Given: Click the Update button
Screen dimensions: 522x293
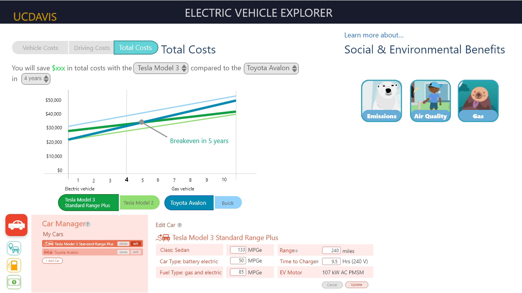Looking at the screenshot, I should tap(357, 285).
